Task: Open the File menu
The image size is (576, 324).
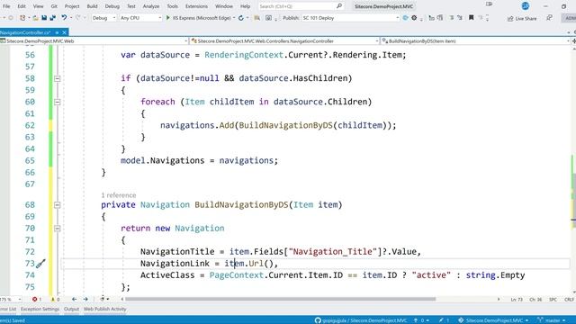Action: (x=6, y=6)
